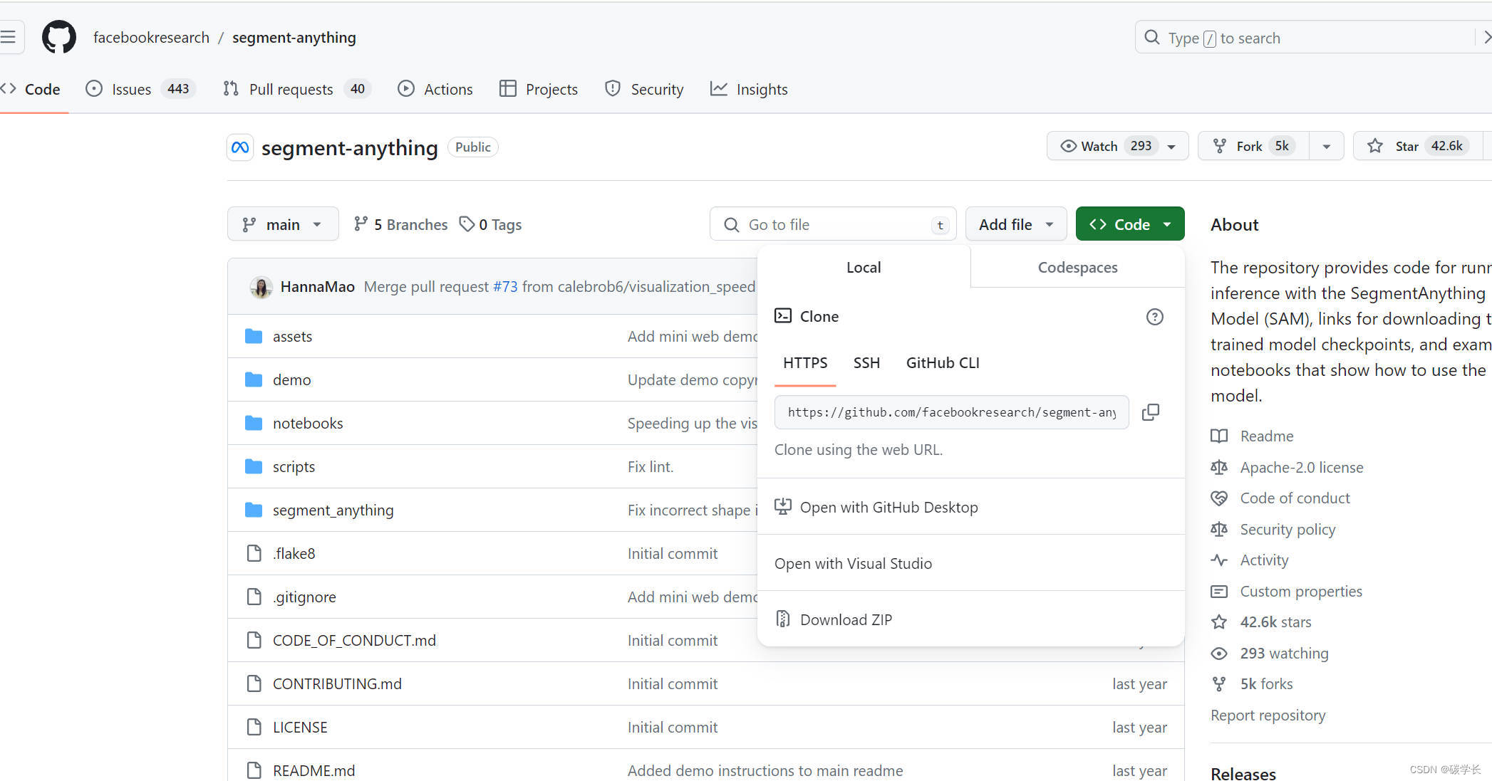Click Download ZIP option
This screenshot has width=1492, height=781.
pos(845,619)
